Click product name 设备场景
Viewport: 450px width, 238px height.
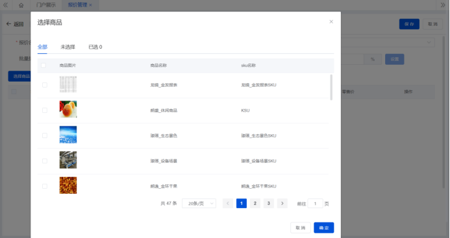[x=164, y=161]
